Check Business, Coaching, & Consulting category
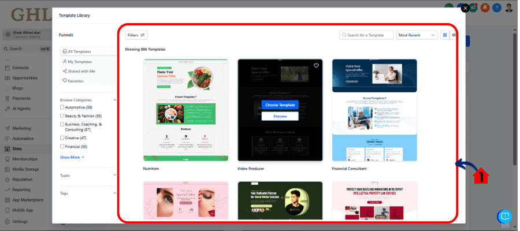The image size is (520, 231). pyautogui.click(x=62, y=124)
